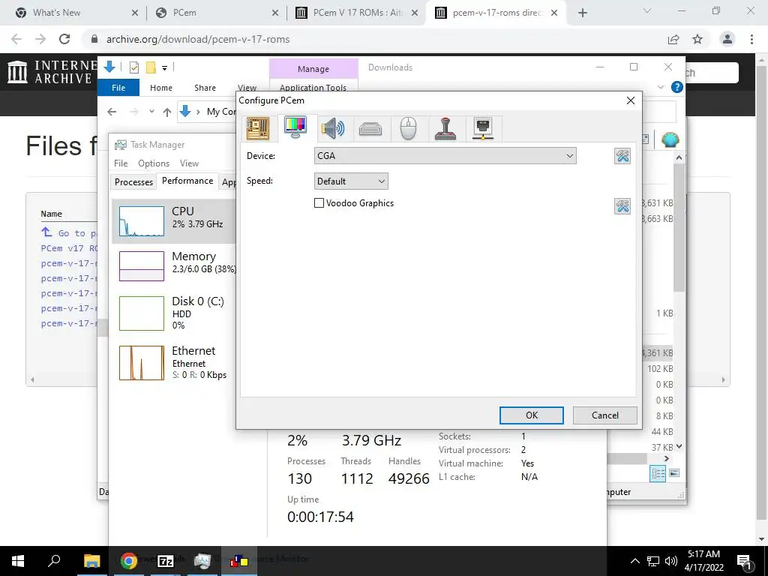This screenshot has width=768, height=576.
Task: Open the Mouse configuration tab icon
Action: click(408, 129)
